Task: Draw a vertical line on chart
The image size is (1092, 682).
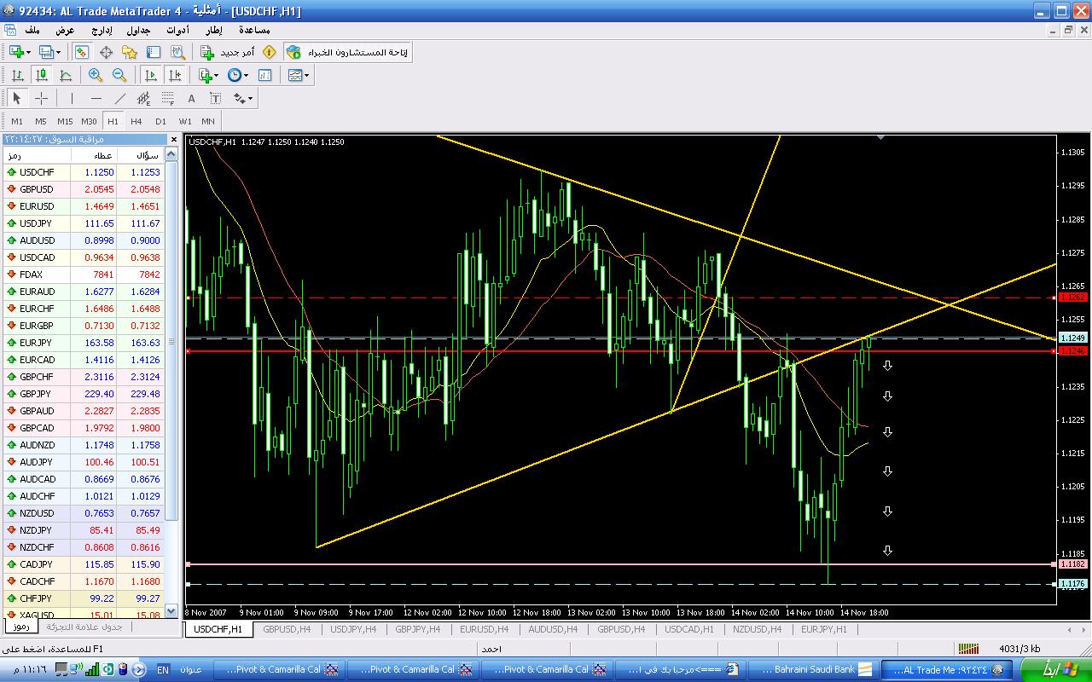Action: pyautogui.click(x=72, y=98)
